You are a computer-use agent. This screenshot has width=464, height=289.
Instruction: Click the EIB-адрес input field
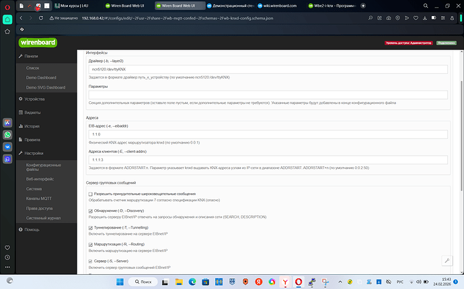pos(268,134)
